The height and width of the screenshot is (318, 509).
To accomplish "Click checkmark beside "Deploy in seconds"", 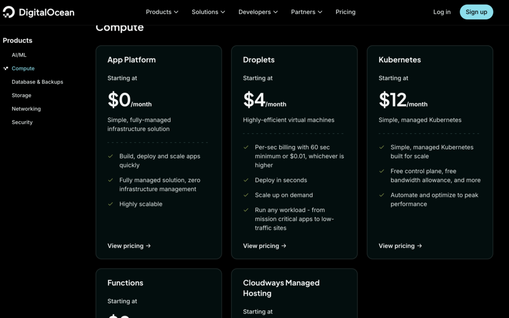I will coord(246,180).
